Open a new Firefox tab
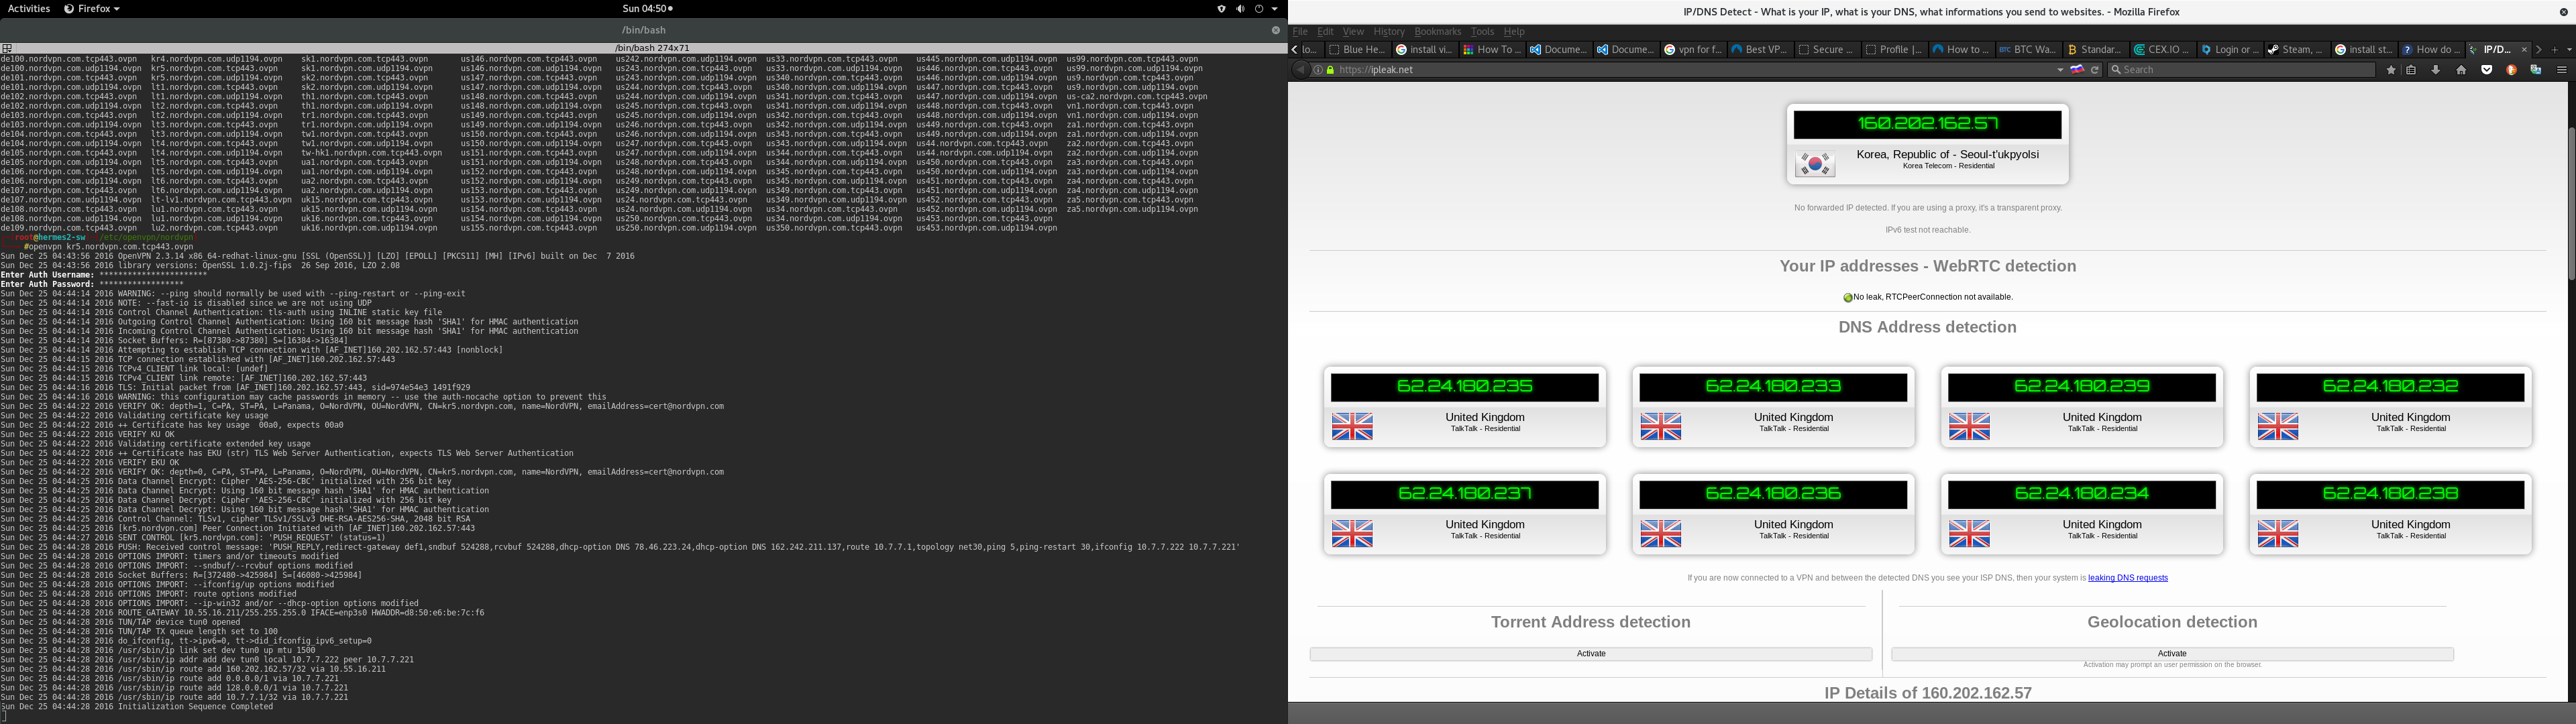This screenshot has width=2576, height=724. click(x=2555, y=50)
